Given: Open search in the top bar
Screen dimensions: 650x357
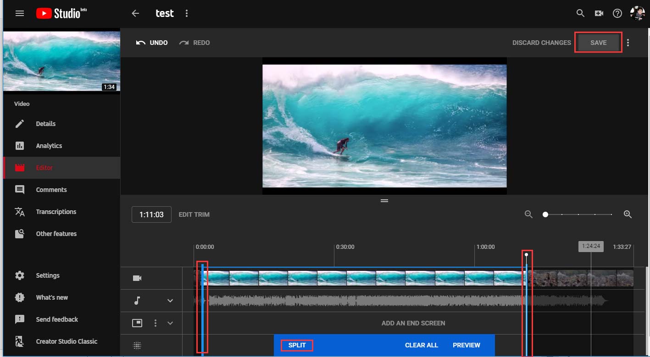Looking at the screenshot, I should [x=580, y=13].
